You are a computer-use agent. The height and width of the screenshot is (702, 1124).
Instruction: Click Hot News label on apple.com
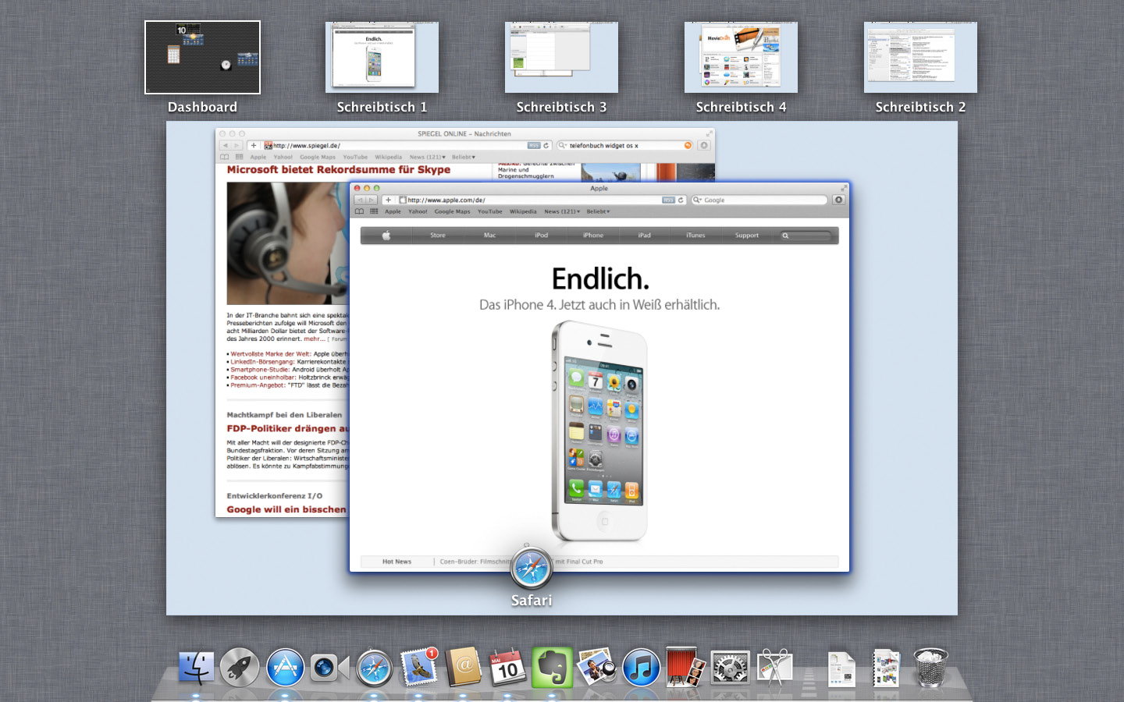click(397, 562)
